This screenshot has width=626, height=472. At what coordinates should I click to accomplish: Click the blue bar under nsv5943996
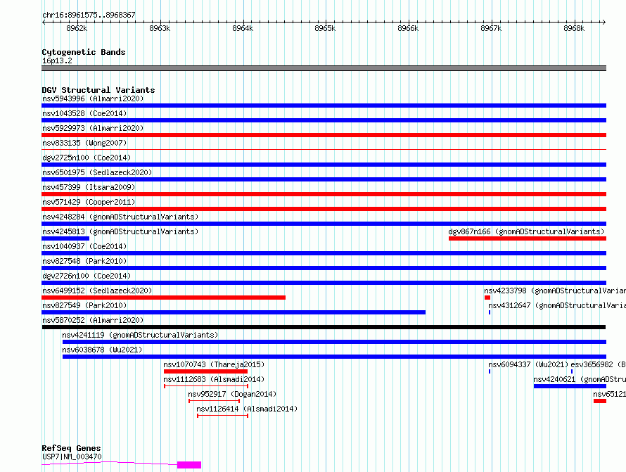click(x=324, y=106)
